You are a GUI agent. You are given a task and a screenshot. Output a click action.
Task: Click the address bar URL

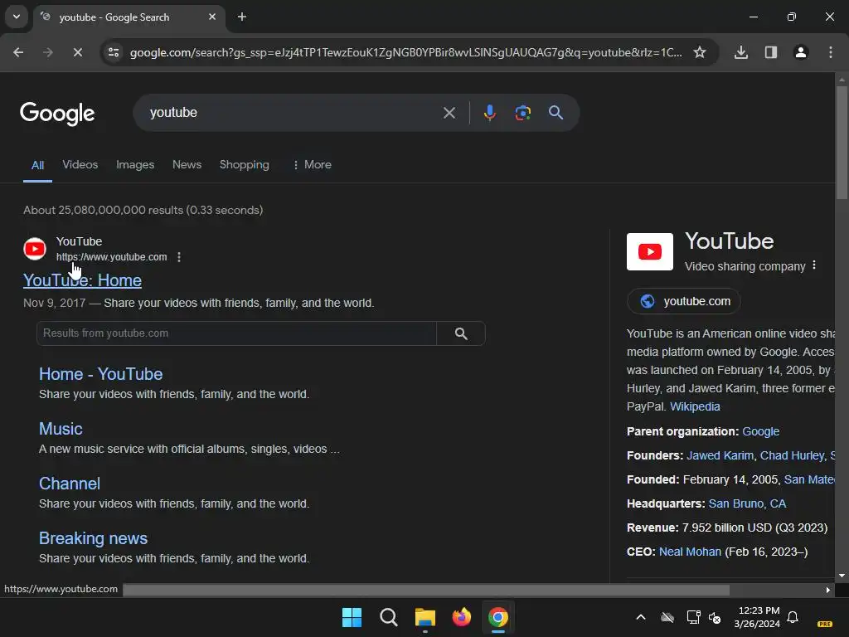click(x=405, y=52)
